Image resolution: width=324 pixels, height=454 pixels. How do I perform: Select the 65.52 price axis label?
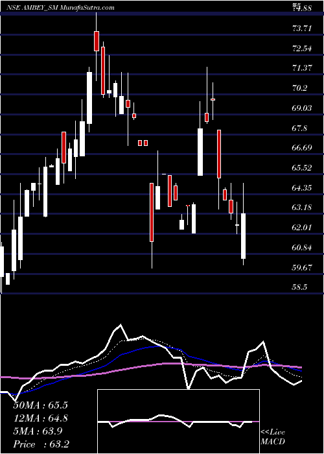[303, 167]
